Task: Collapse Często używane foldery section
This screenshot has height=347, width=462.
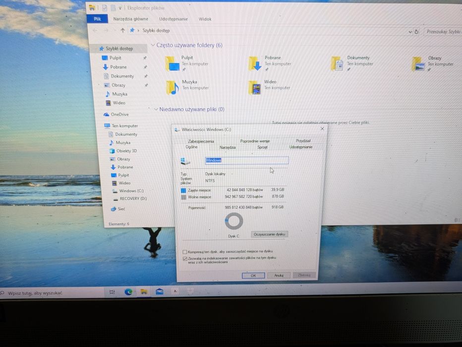Action: (x=153, y=45)
